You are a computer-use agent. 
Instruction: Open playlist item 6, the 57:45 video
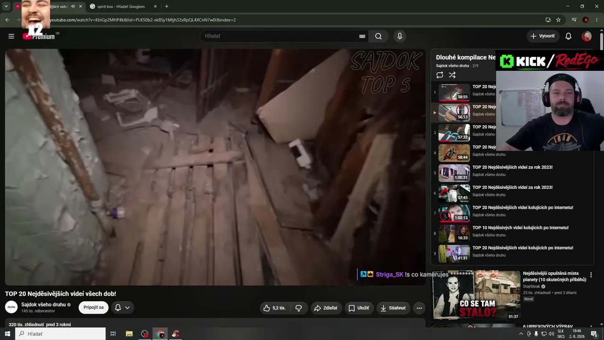pos(512,193)
